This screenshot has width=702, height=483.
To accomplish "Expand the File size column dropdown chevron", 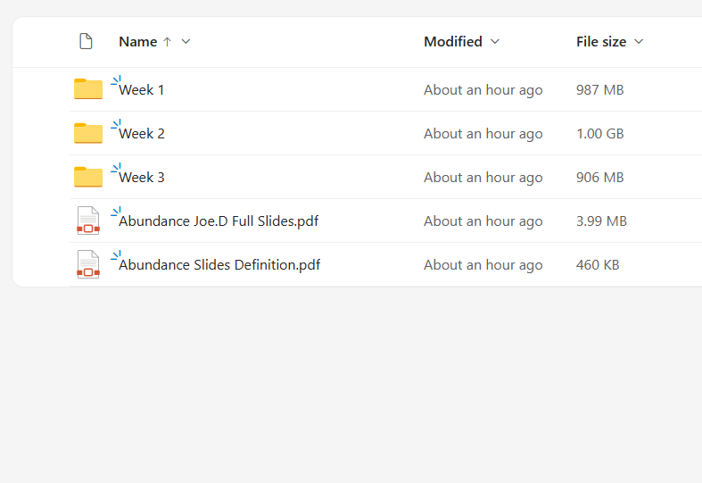I will pyautogui.click(x=639, y=42).
